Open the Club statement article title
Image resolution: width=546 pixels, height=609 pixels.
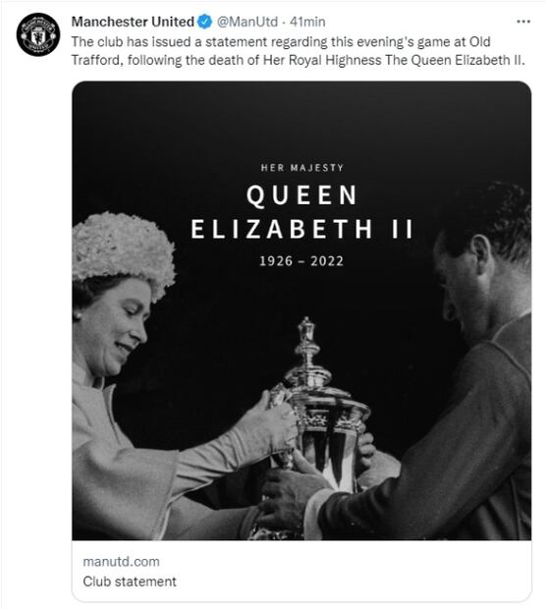(130, 581)
